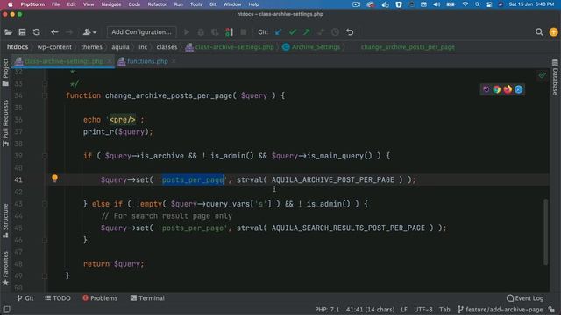Click Add Configuration button

(141, 32)
